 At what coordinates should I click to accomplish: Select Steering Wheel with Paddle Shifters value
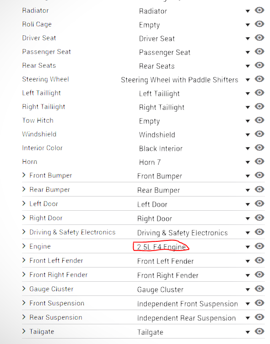(179, 80)
